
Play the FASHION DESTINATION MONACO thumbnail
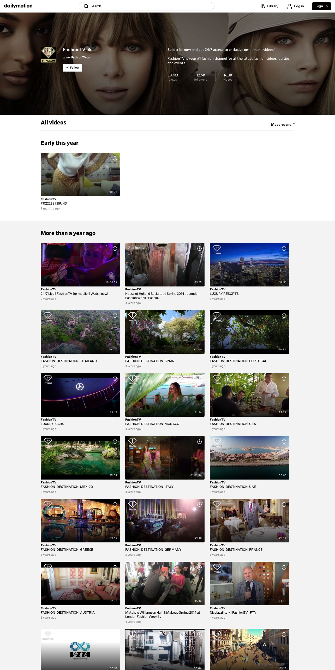[165, 395]
